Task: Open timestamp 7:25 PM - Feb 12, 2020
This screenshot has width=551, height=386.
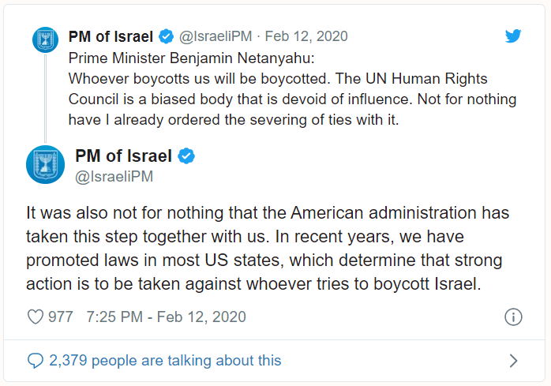Action: point(167,317)
